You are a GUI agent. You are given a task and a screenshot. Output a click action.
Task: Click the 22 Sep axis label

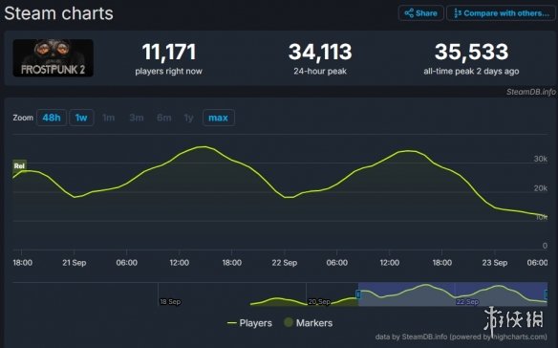click(285, 263)
